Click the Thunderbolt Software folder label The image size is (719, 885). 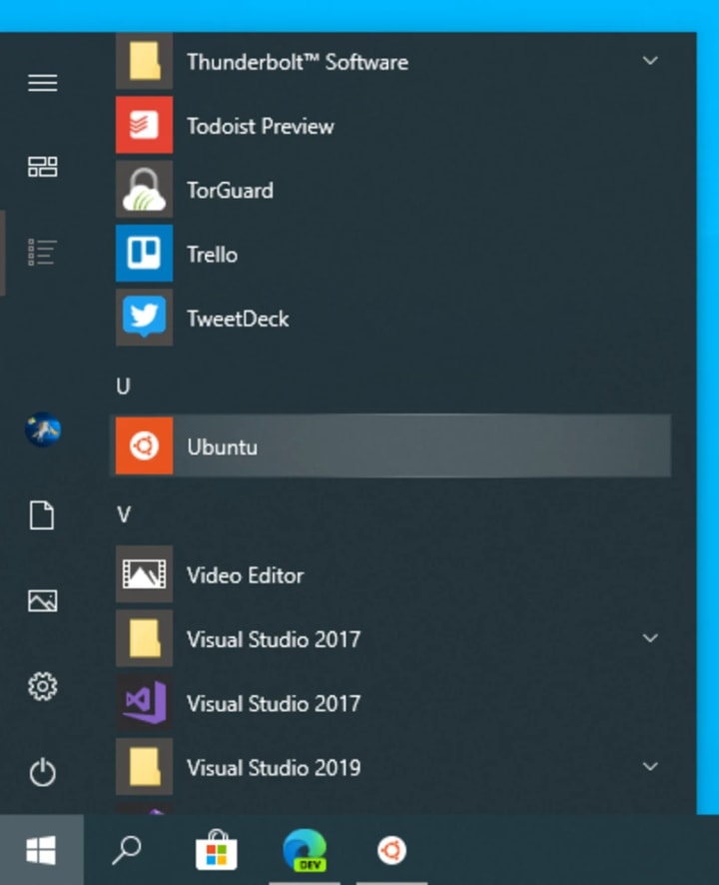(x=297, y=62)
